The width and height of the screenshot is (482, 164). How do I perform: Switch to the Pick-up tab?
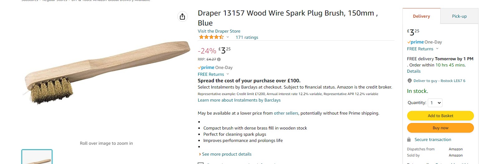click(x=459, y=16)
